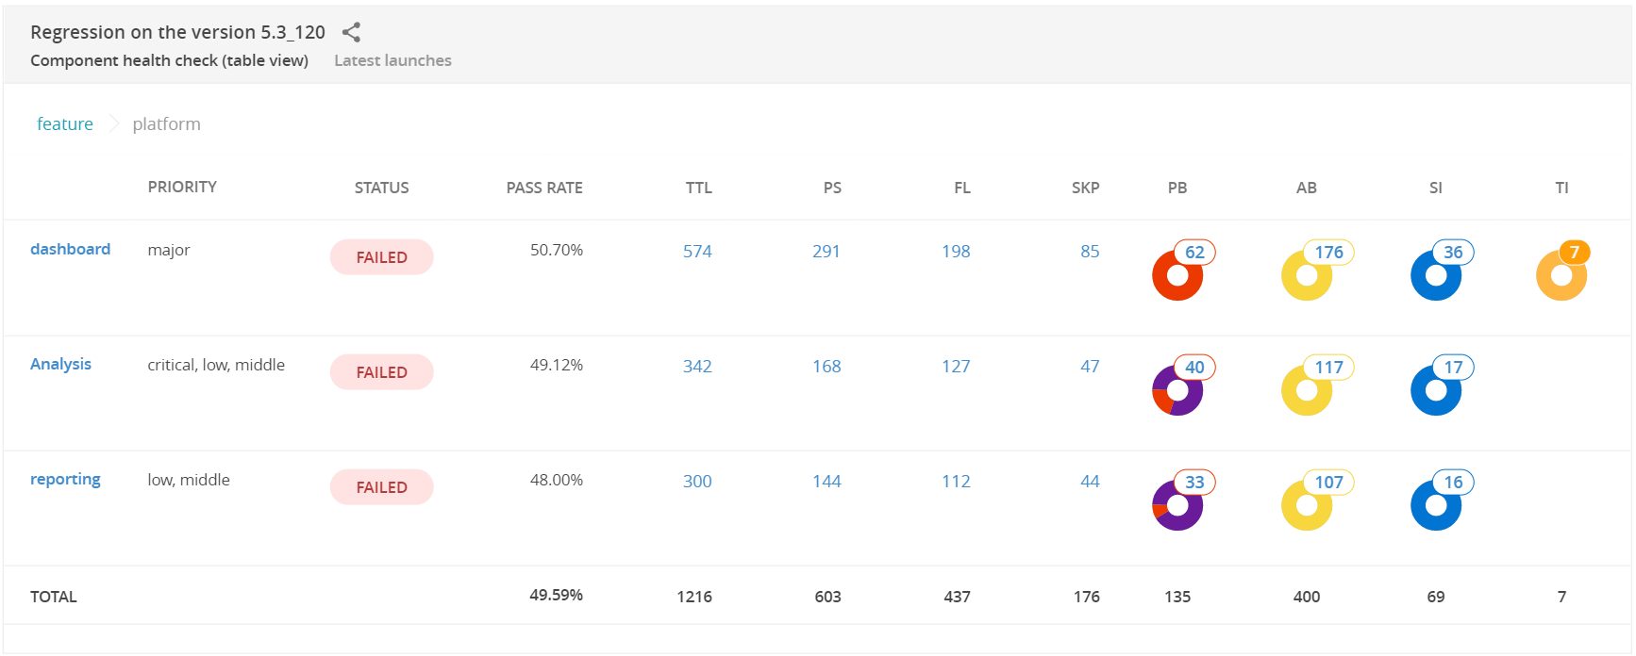Switch to the Latest launches view

tap(392, 60)
